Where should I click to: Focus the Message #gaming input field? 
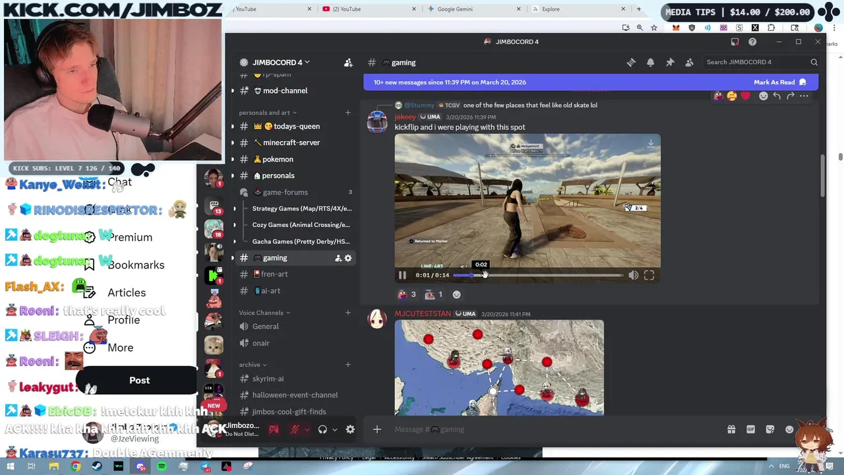(x=554, y=429)
